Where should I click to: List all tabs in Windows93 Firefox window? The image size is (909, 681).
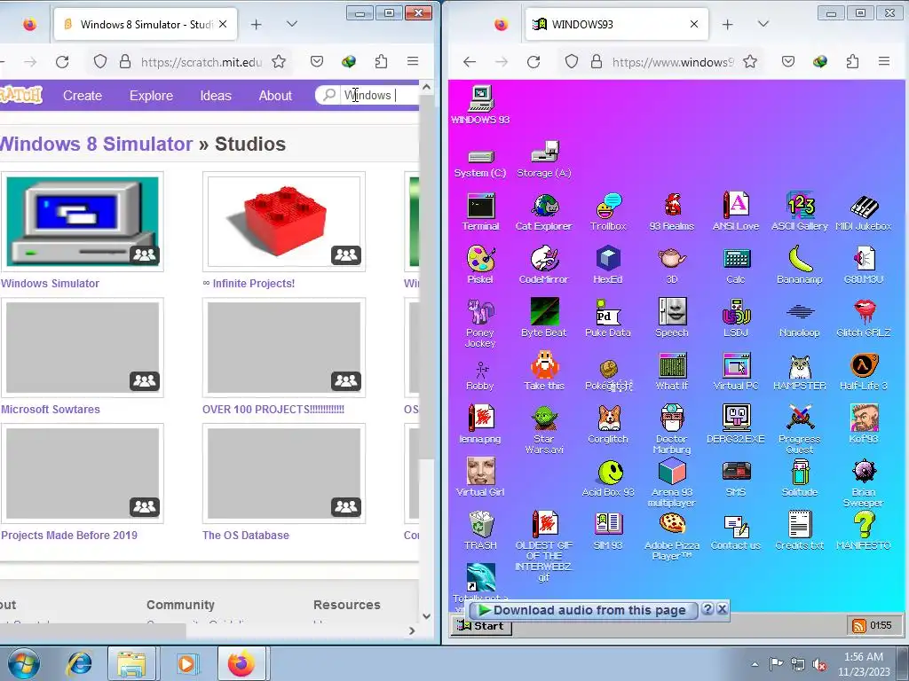(763, 24)
